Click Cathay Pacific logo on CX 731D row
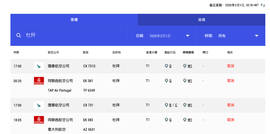 [39, 66]
